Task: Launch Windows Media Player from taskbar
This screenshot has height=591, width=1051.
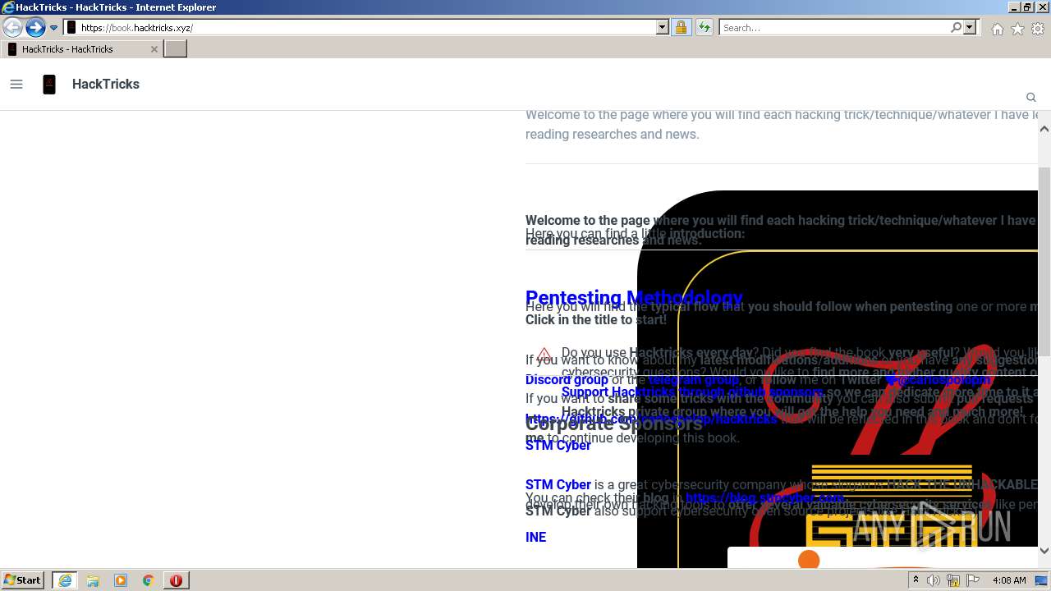Action: [121, 580]
